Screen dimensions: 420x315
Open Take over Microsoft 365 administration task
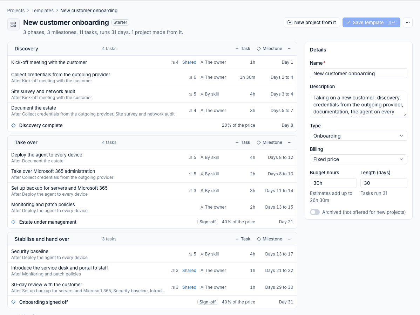[x=53, y=171]
